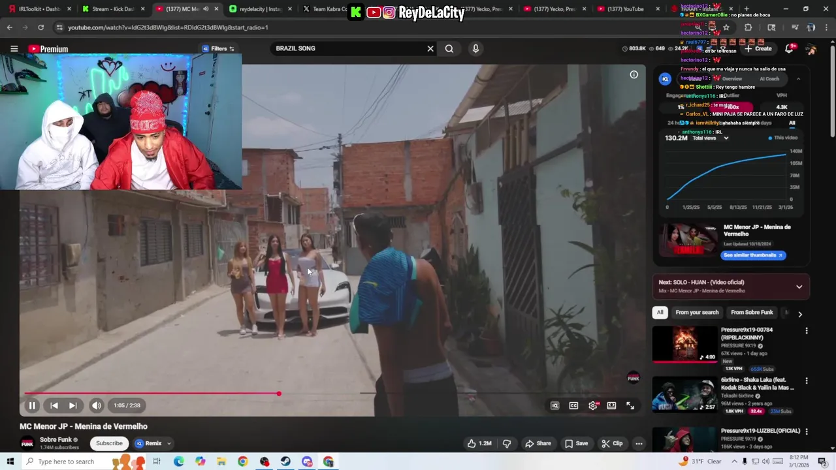This screenshot has width=836, height=470.
Task: Open a new browser tab
Action: (746, 9)
